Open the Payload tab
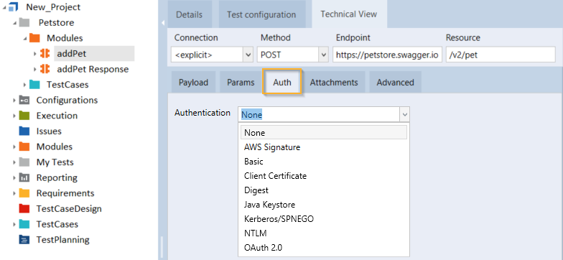 (x=194, y=82)
